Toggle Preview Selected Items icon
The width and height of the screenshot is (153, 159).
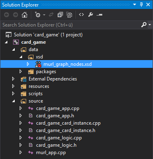pyautogui.click(x=99, y=15)
